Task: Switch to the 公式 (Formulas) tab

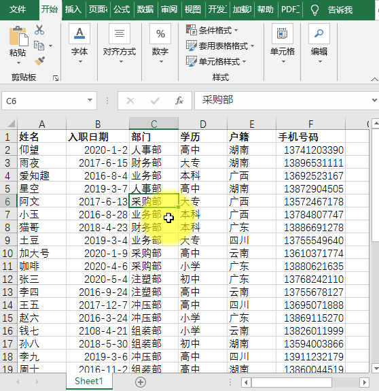Action: (x=122, y=10)
